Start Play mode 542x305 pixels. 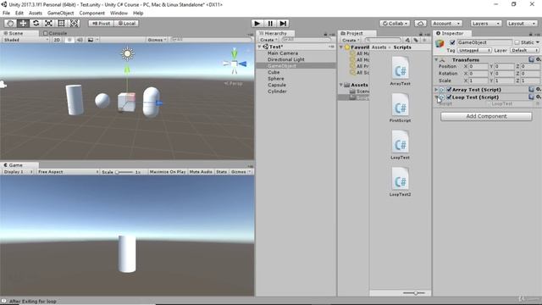pos(257,23)
